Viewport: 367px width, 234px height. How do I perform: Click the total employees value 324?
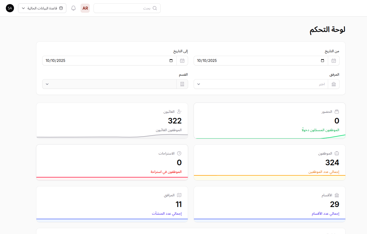click(x=332, y=162)
